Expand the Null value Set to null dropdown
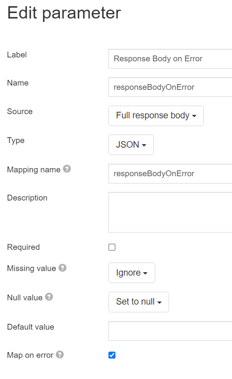Viewport: 232px width, 379px height. (x=139, y=302)
